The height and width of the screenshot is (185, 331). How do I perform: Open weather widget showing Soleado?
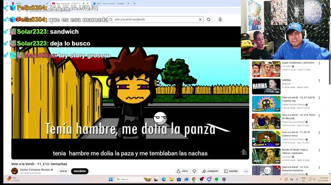[x=13, y=179]
